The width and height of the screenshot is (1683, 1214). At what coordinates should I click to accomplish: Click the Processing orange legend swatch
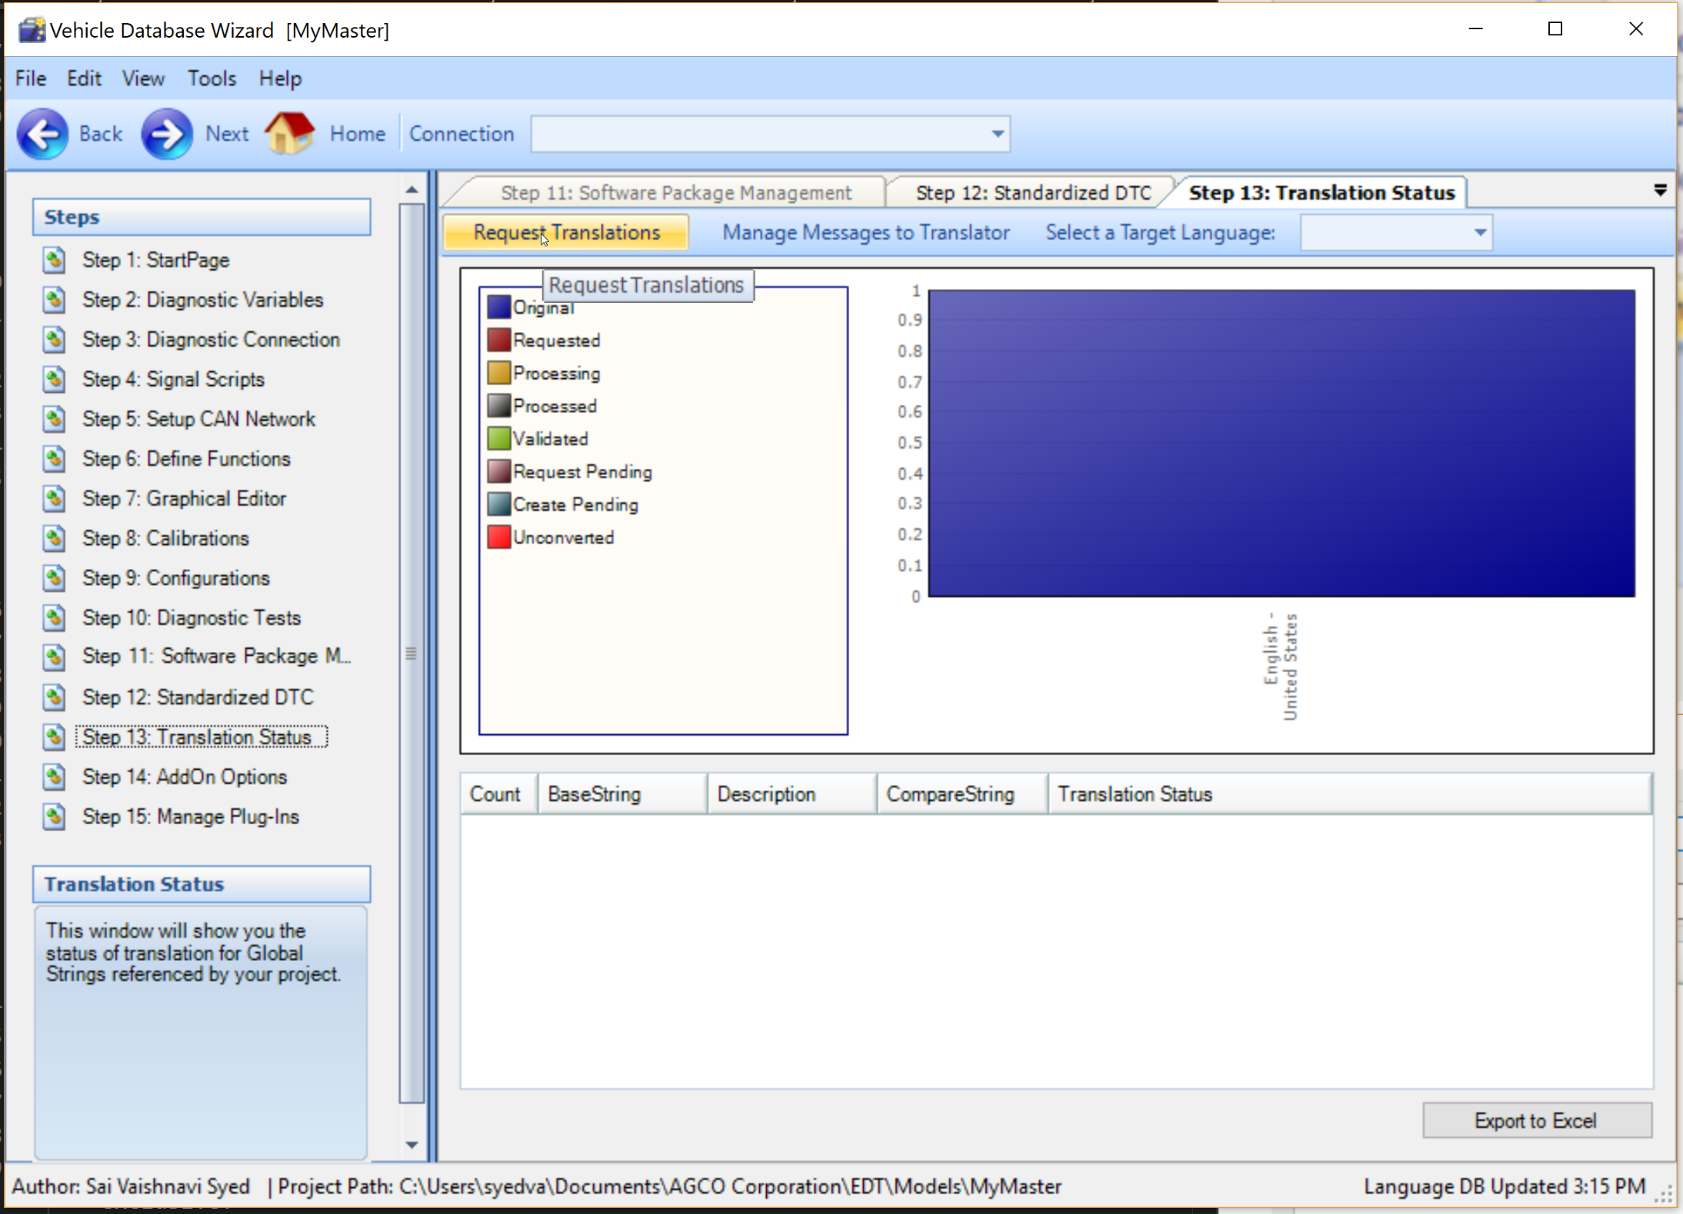498,373
